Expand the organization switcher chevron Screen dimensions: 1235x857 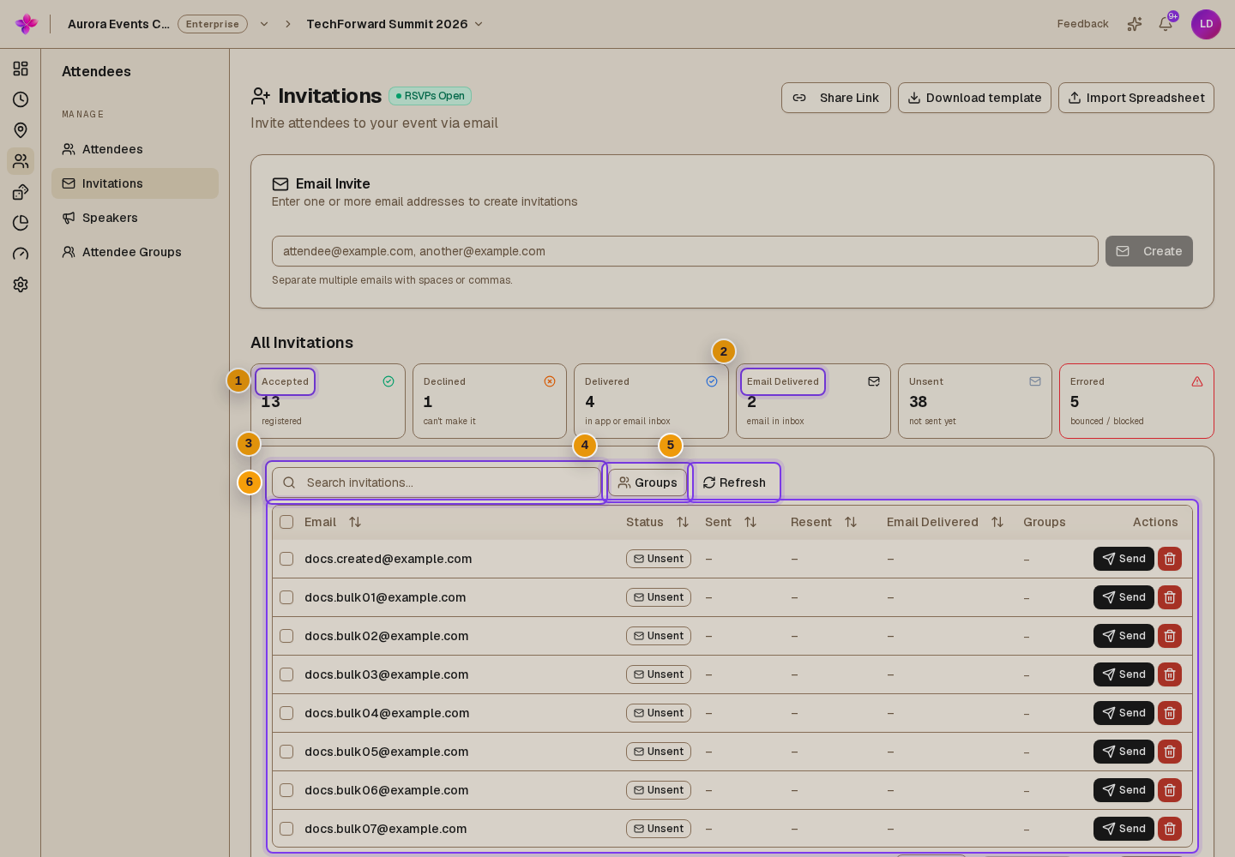[x=264, y=24]
